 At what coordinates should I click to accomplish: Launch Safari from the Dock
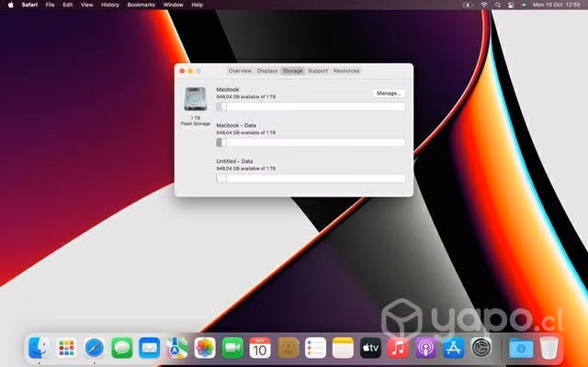94,348
